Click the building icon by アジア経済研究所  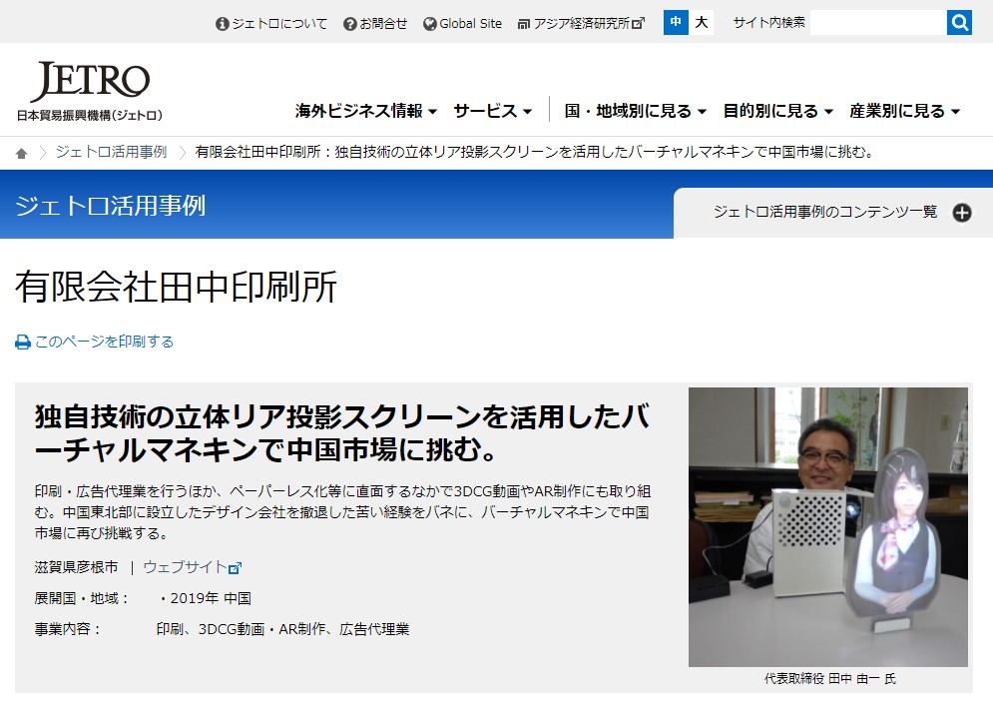pos(524,24)
